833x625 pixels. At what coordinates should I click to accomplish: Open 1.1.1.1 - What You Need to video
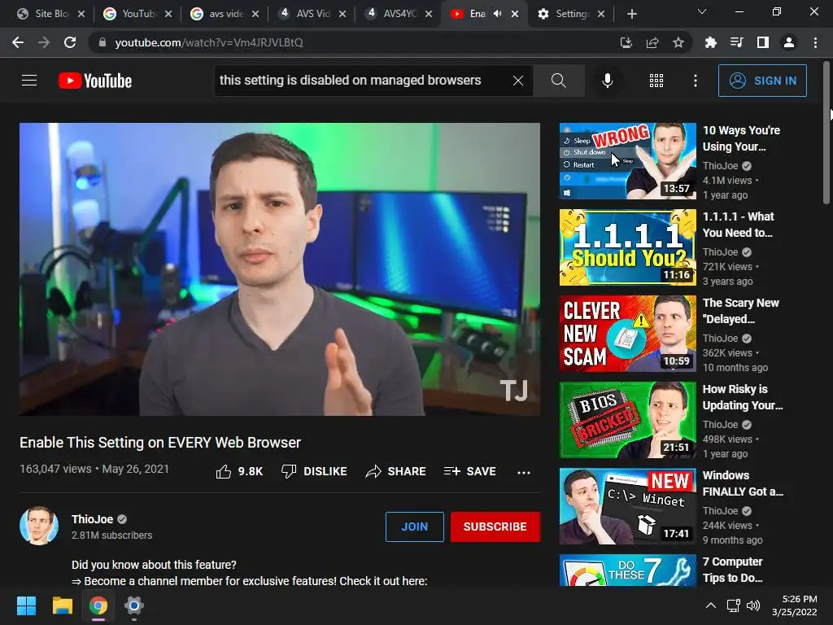pyautogui.click(x=738, y=225)
